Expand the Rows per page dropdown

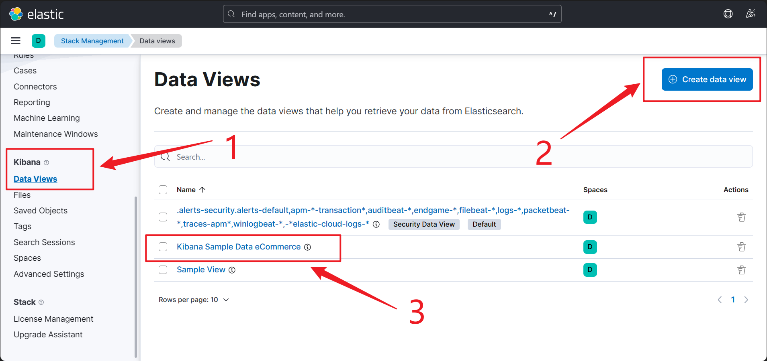click(194, 300)
